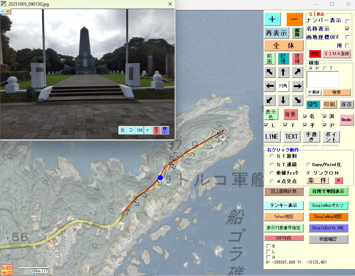Pan the map with the up arrow
This screenshot has width=355, height=276.
coord(283,72)
